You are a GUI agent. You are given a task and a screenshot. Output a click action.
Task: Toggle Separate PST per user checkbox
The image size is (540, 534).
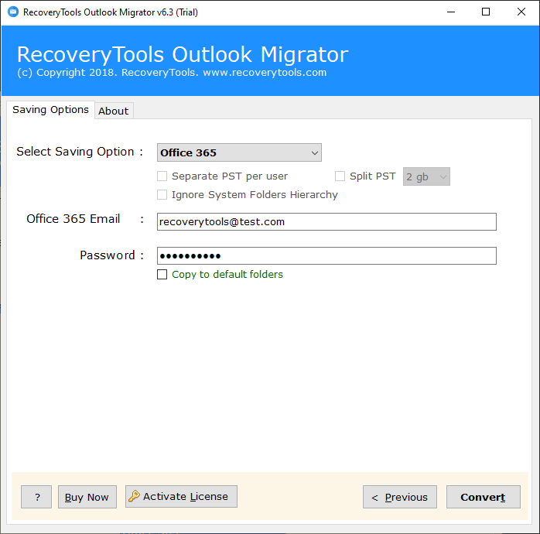(x=162, y=176)
